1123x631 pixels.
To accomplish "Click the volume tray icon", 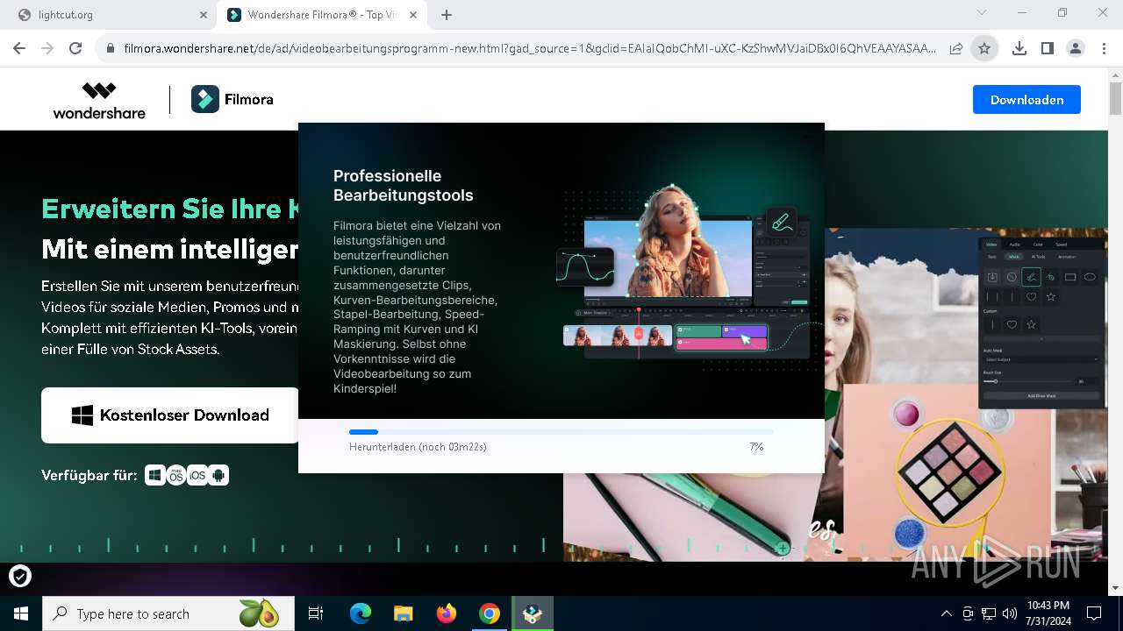I will pyautogui.click(x=1010, y=613).
